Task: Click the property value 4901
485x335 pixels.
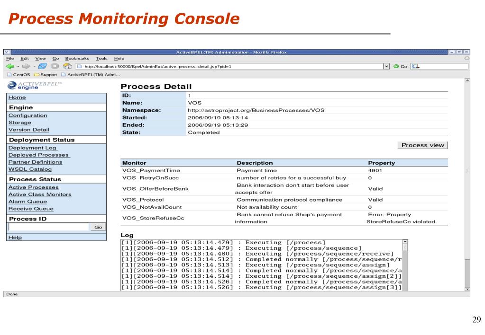Action: [x=375, y=170]
